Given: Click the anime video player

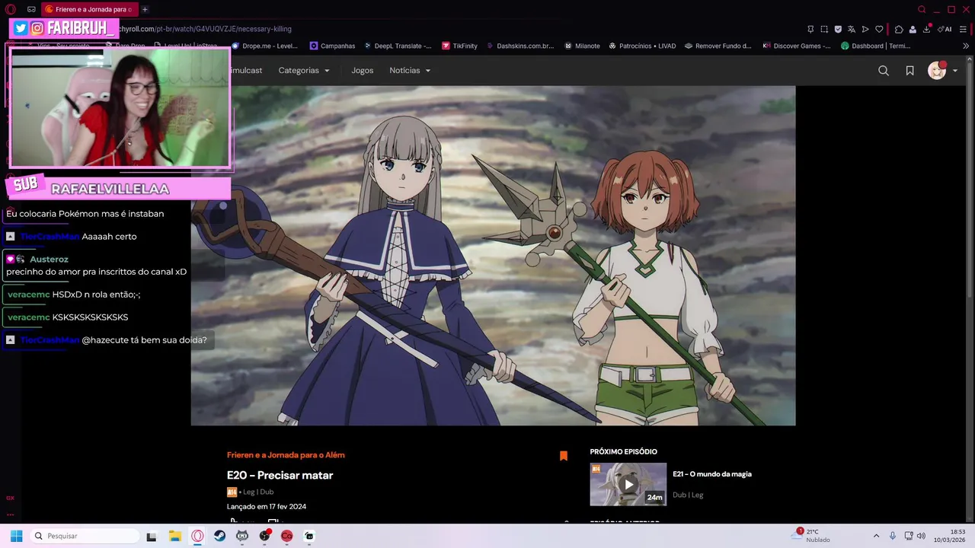Looking at the screenshot, I should tap(493, 255).
